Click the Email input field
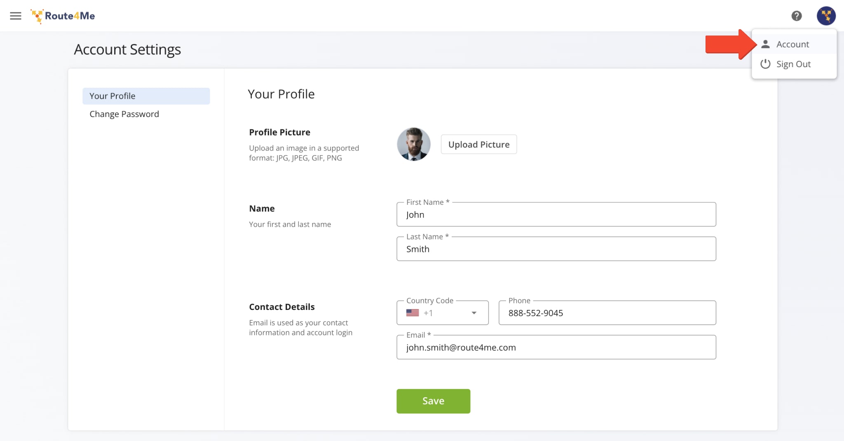This screenshot has height=441, width=844. [x=556, y=347]
